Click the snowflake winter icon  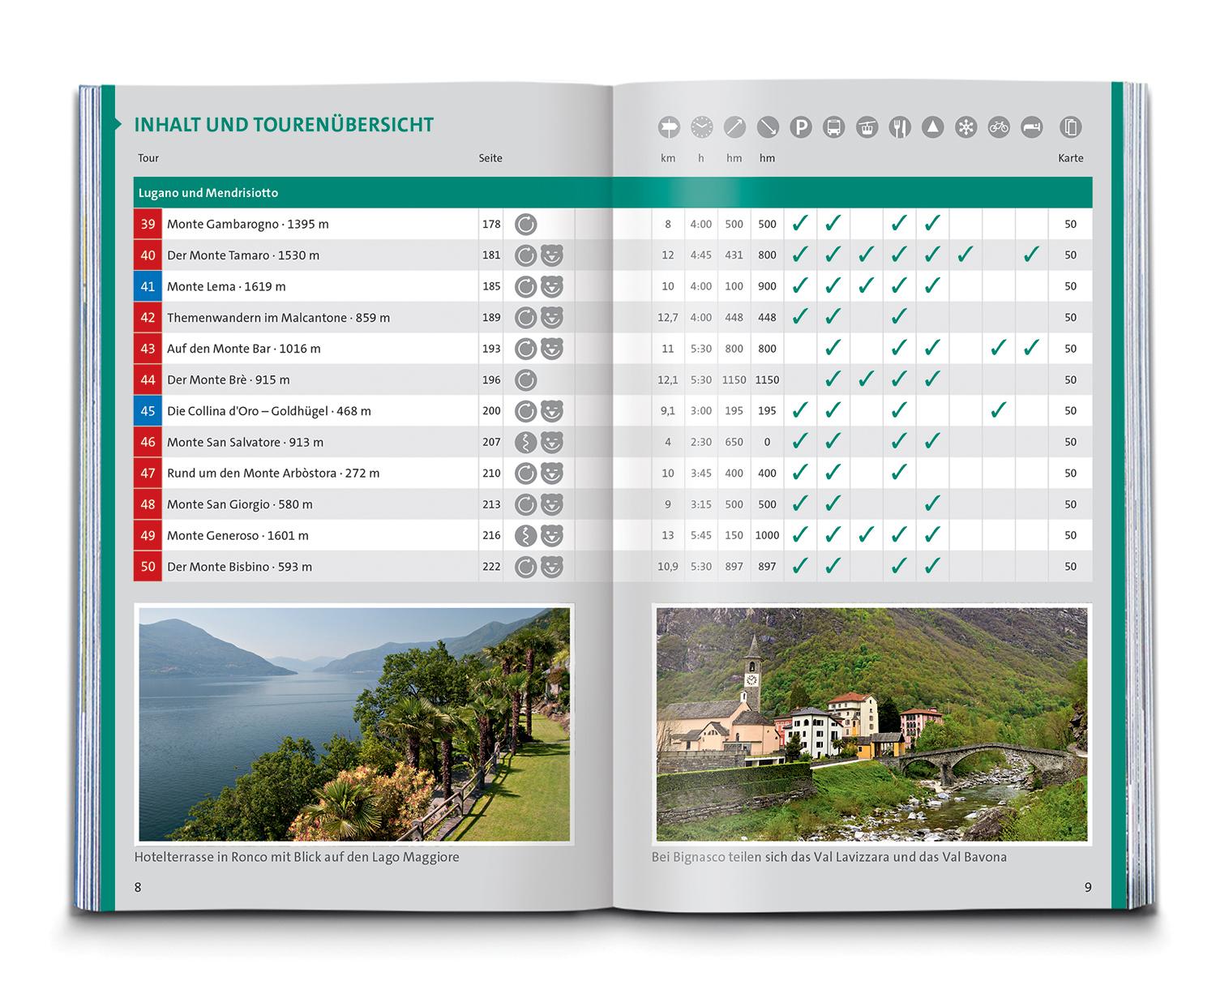[966, 127]
